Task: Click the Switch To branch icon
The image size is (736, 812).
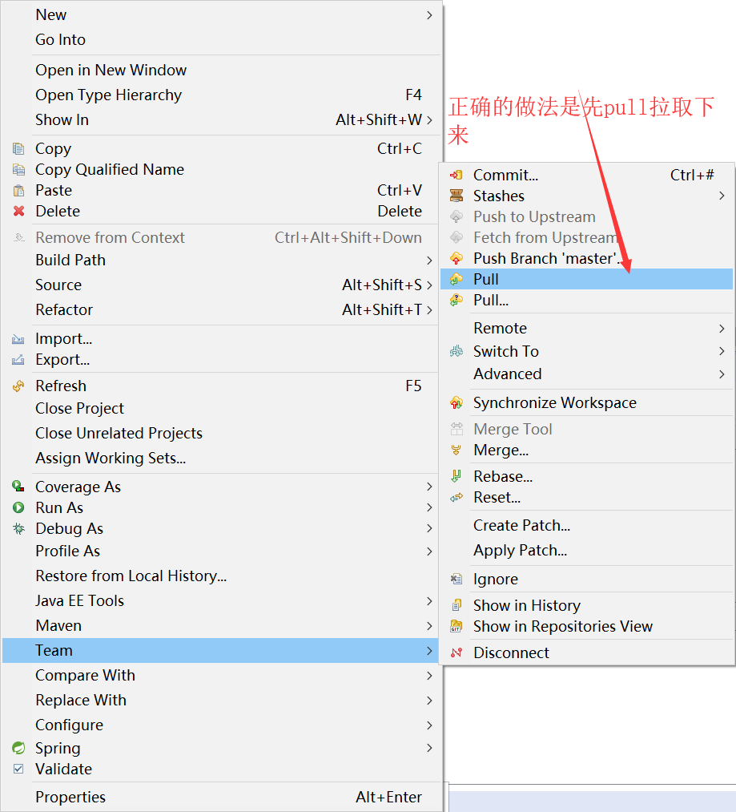Action: point(456,351)
